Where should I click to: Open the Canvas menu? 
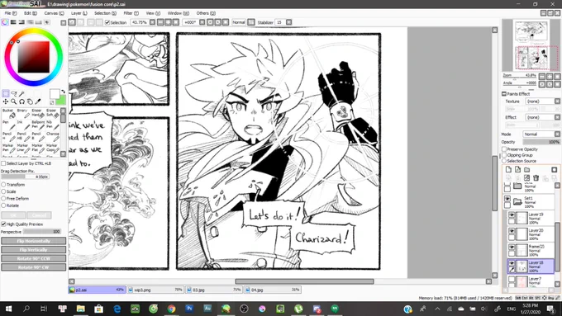point(54,13)
